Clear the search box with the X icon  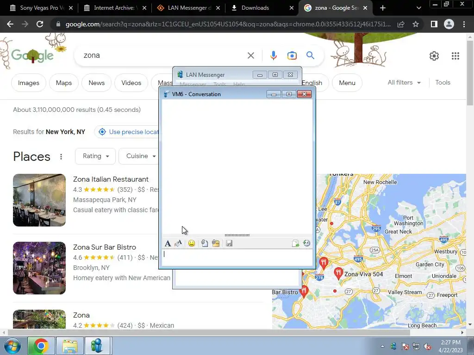pyautogui.click(x=251, y=55)
